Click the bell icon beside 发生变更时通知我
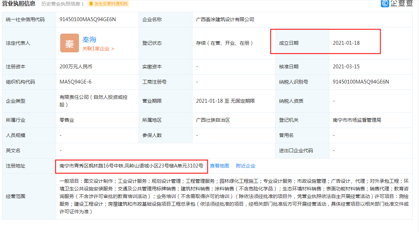The image size is (419, 232). coord(91,4)
